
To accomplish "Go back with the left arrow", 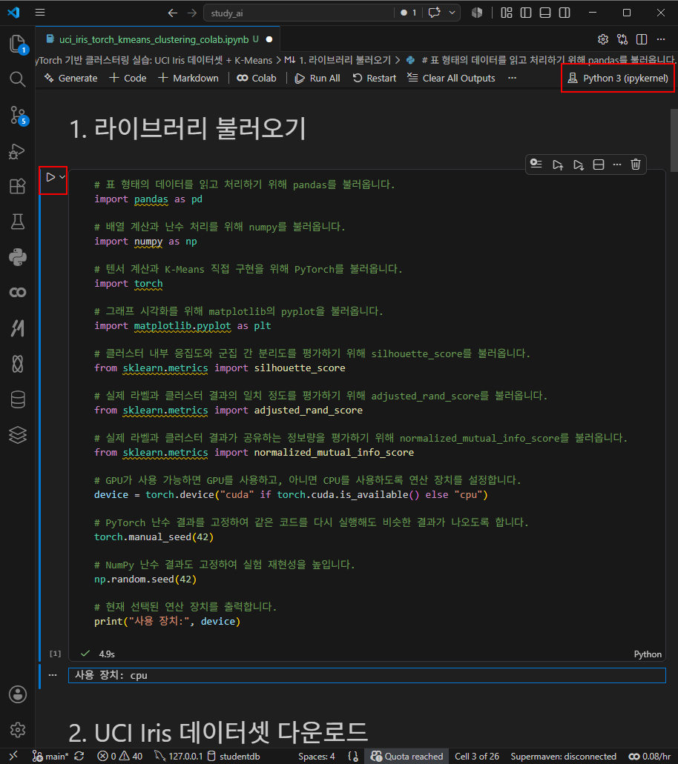I will [x=173, y=13].
